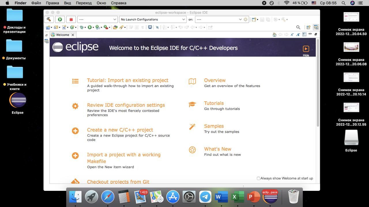Click Hide to go to workbench

click(306, 51)
